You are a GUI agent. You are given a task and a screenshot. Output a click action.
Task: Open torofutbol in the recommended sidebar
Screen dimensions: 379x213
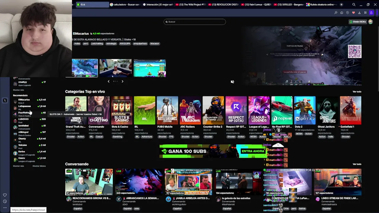pos(29,127)
